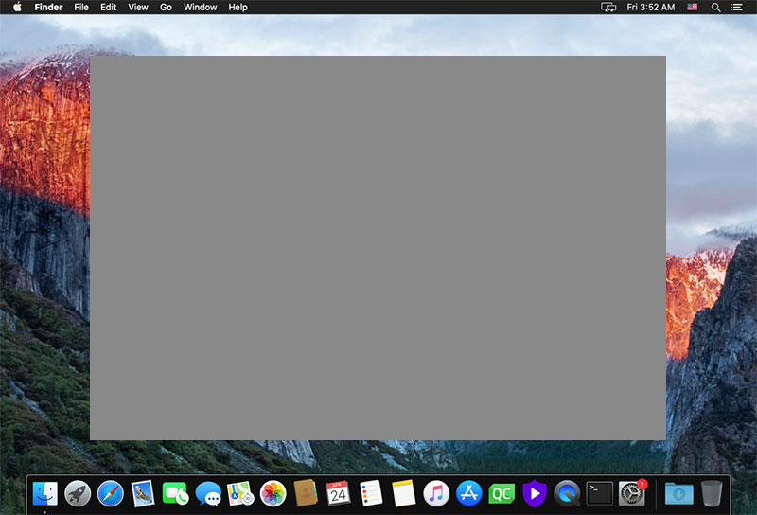Open System Preferences gear with badge
757x515 pixels.
tap(632, 494)
